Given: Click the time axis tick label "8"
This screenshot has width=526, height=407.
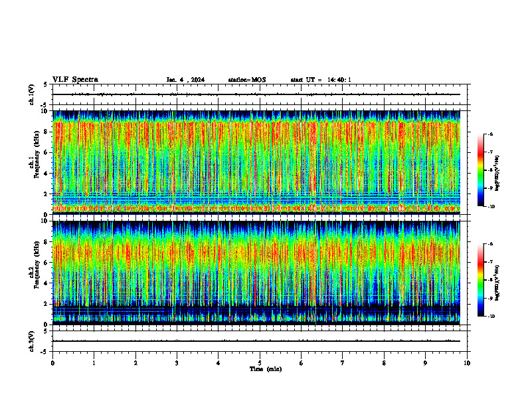Looking at the screenshot, I should pyautogui.click(x=384, y=363).
